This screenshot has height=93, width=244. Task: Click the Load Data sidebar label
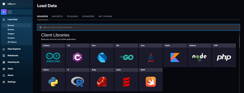pyautogui.click(x=12, y=19)
